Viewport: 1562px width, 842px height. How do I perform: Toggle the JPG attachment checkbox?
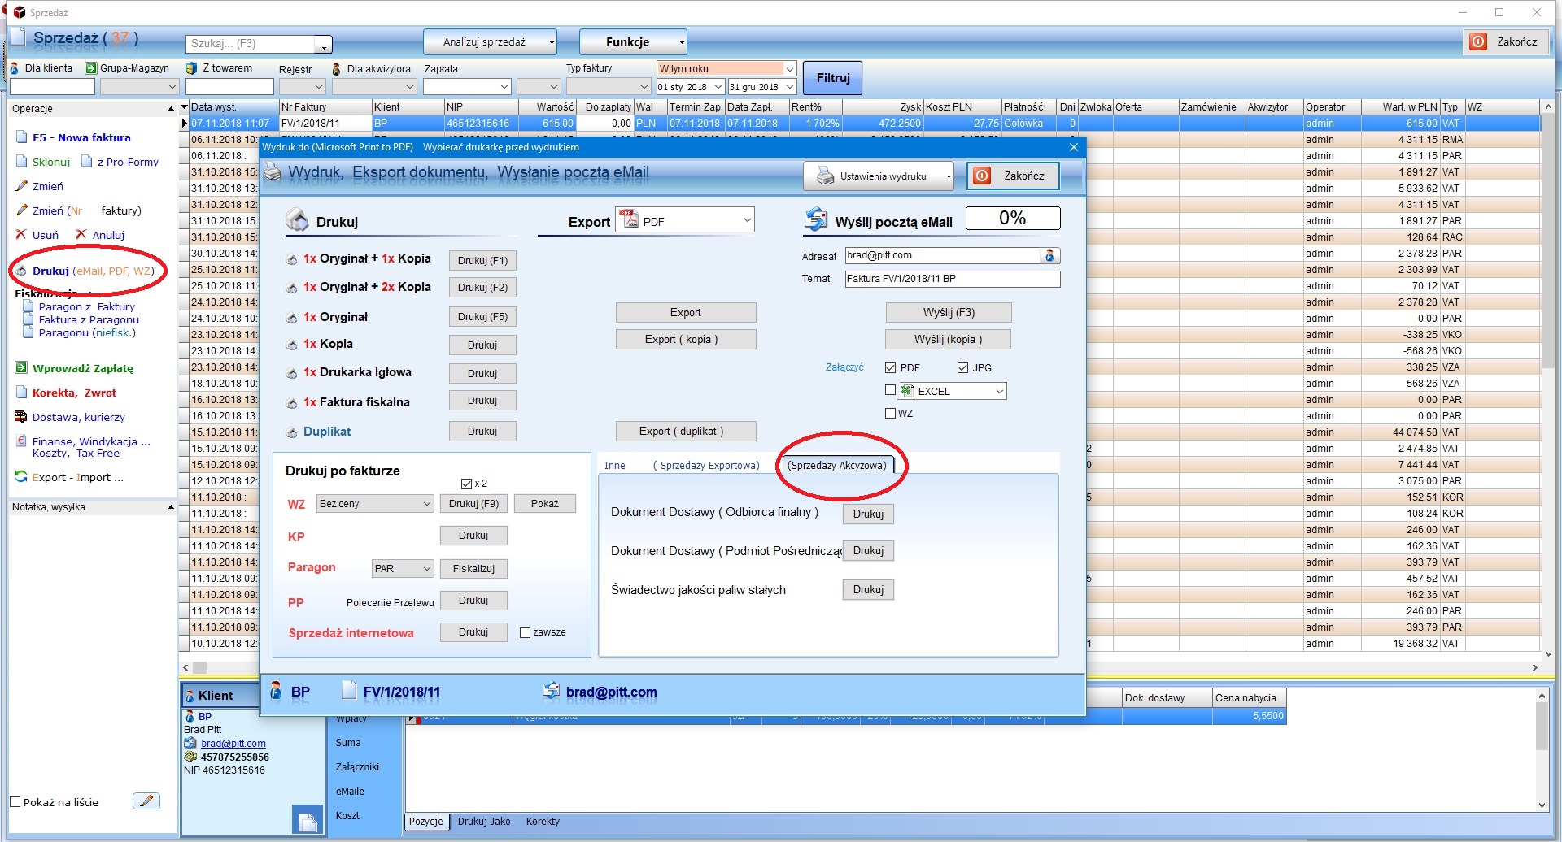click(963, 368)
